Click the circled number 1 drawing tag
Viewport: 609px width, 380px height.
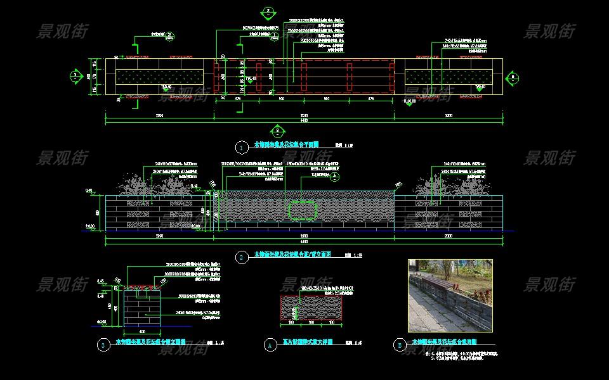point(242,148)
